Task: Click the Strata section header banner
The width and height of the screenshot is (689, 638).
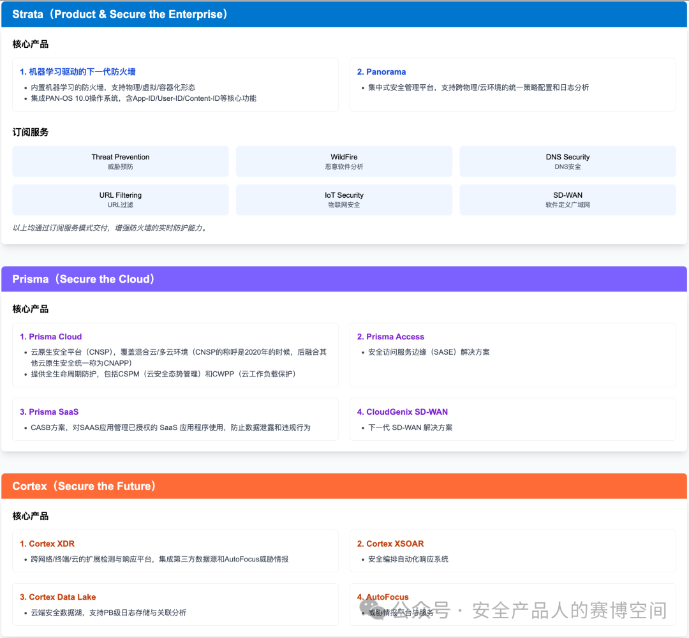Action: click(x=344, y=14)
